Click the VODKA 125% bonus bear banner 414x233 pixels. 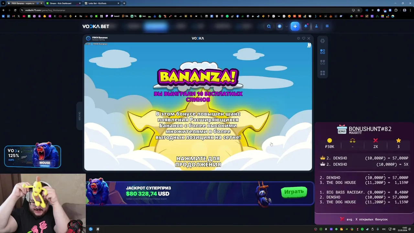tap(32, 156)
